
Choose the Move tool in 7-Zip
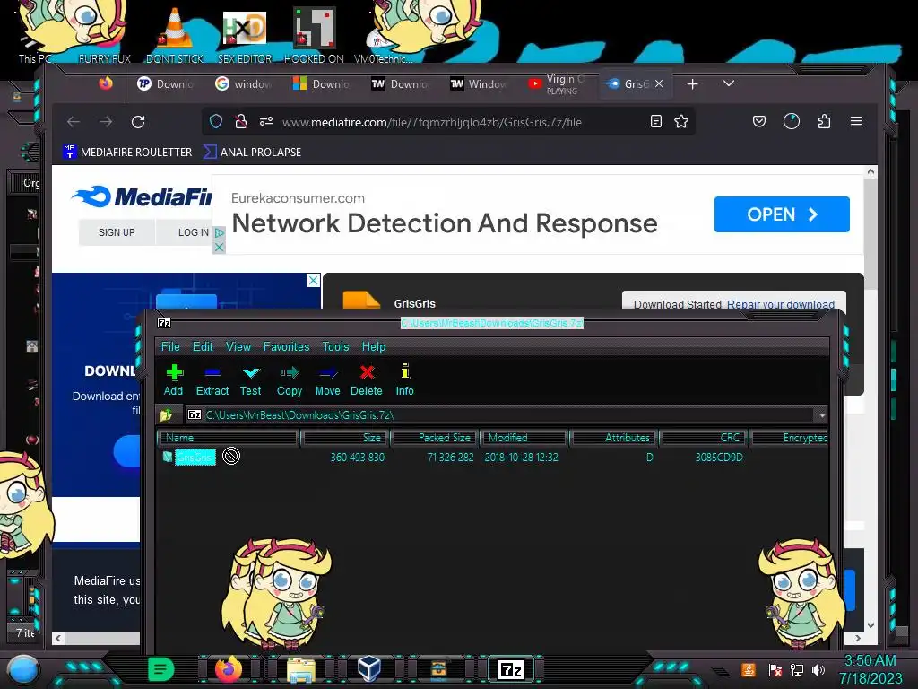click(x=327, y=380)
